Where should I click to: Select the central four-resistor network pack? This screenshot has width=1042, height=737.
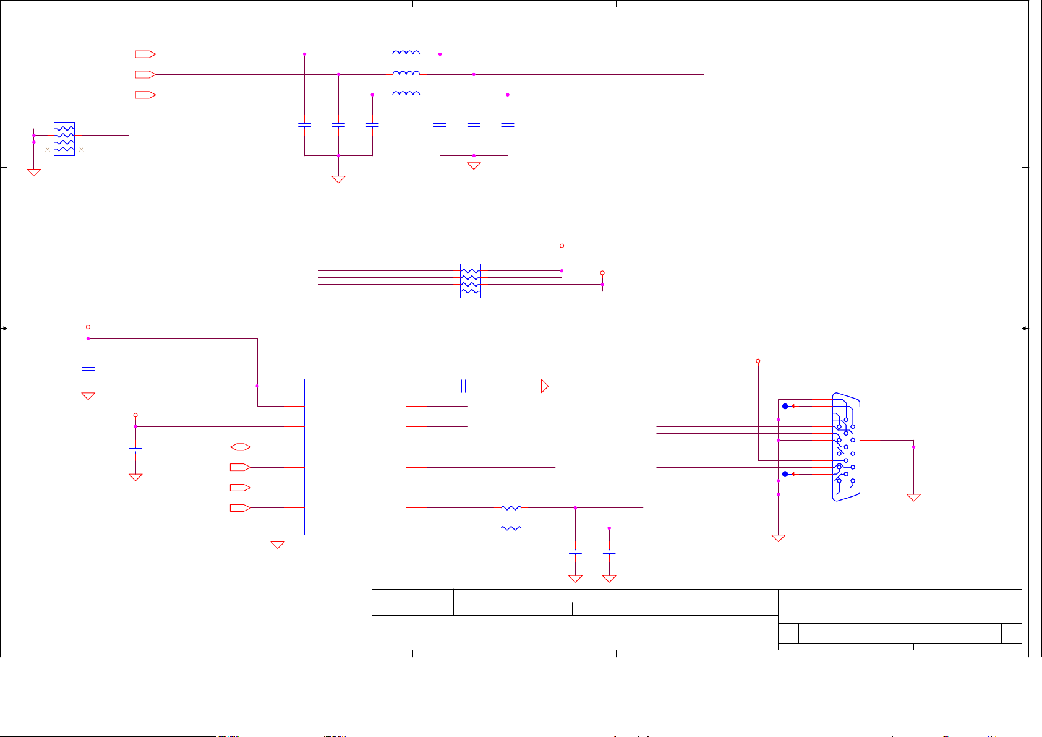[x=471, y=281]
